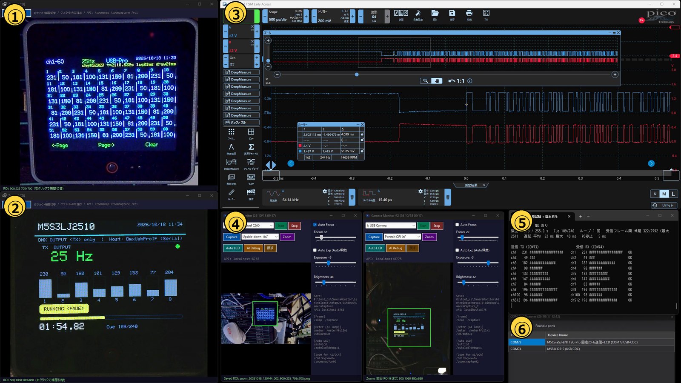Delete the 64.14 kHz frequency measurement
681x383 pixels.
point(352,197)
